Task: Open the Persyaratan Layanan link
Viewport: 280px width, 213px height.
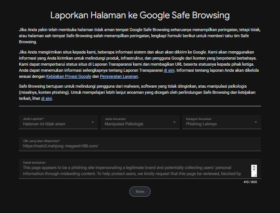Action: (119, 76)
